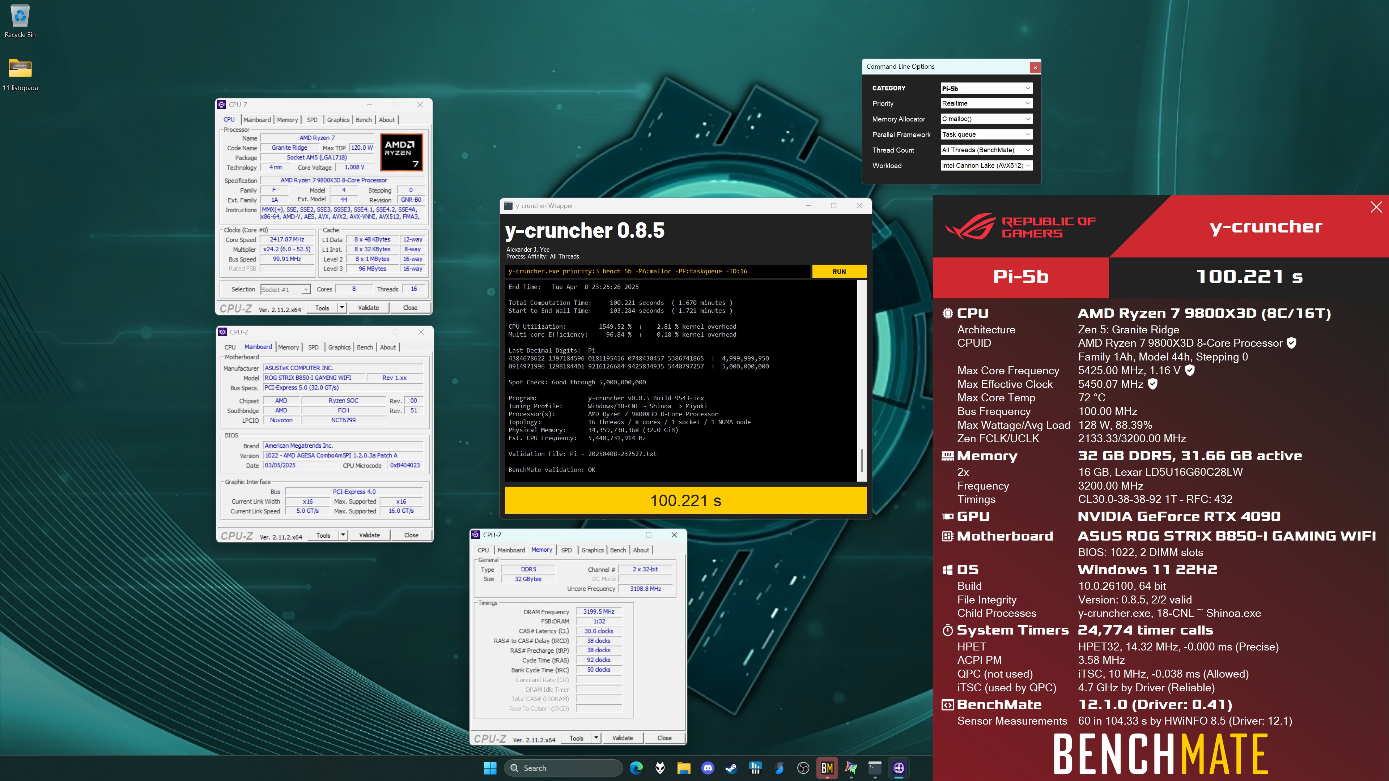
Task: Click the y-cruncher command line field
Action: 657,271
